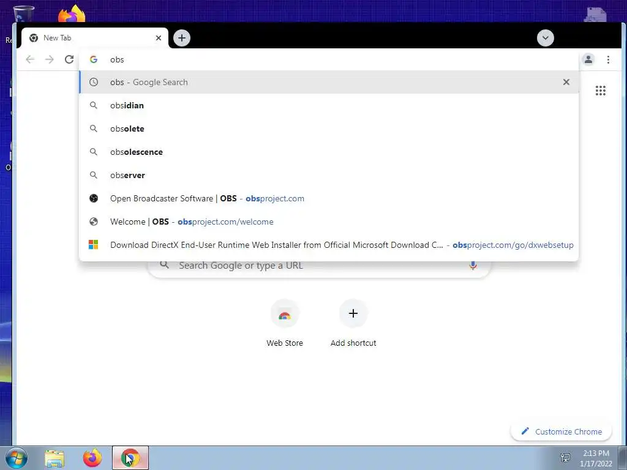The height and width of the screenshot is (470, 627).
Task: Click the browser forward arrow
Action: click(x=49, y=59)
